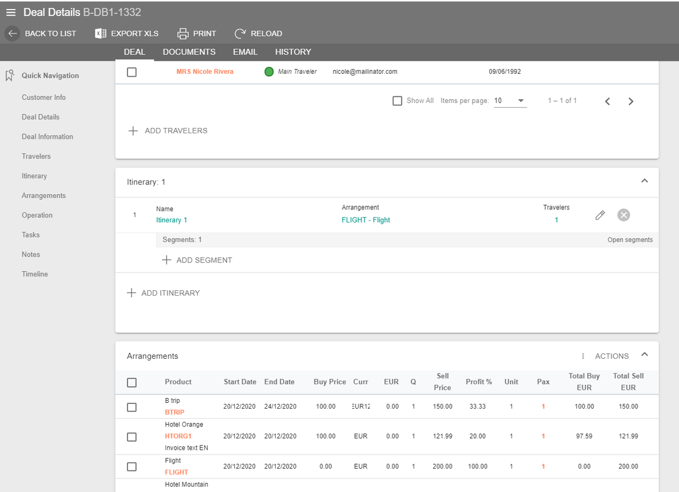
Task: Check the Hotel Orange arrangement row
Action: pos(132,437)
